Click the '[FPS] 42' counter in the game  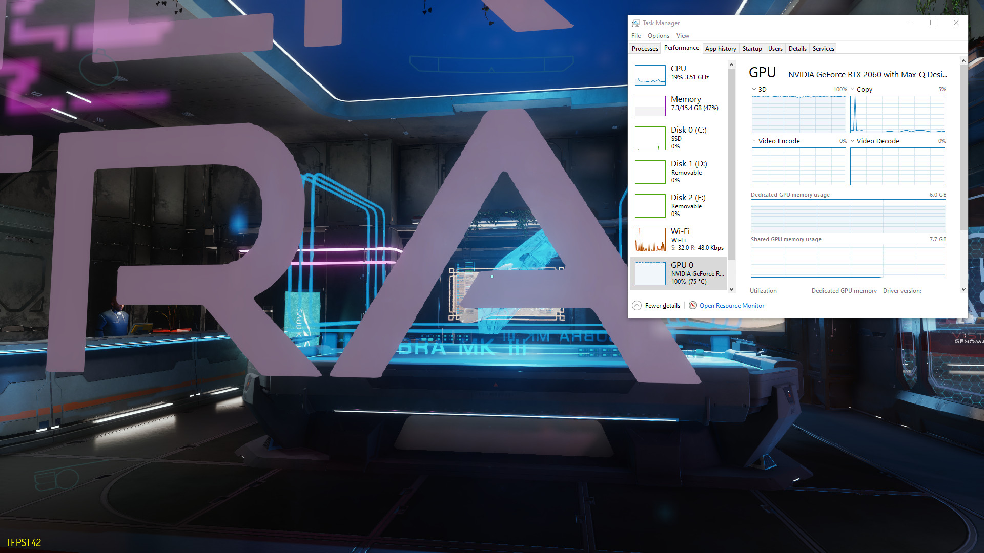point(24,542)
